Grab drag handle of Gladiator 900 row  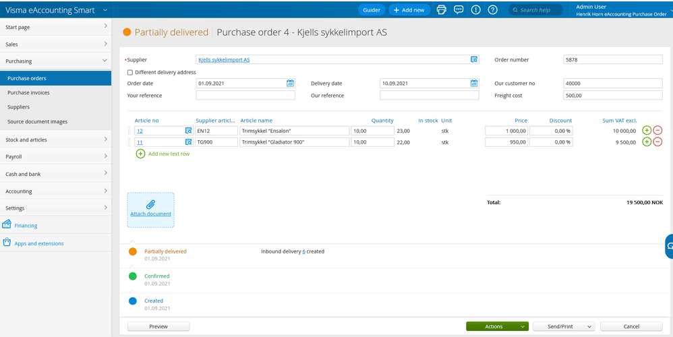click(129, 142)
